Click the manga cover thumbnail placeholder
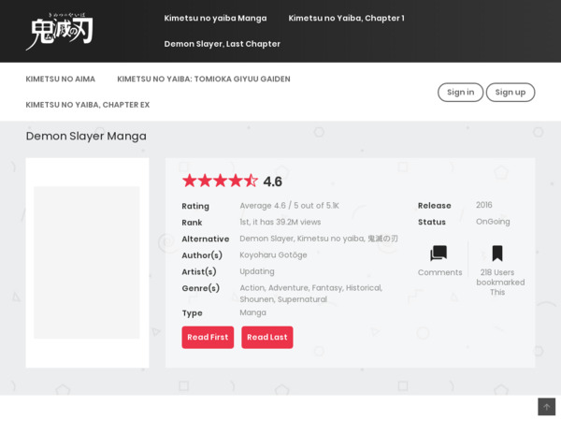The image size is (561, 421). [x=87, y=262]
